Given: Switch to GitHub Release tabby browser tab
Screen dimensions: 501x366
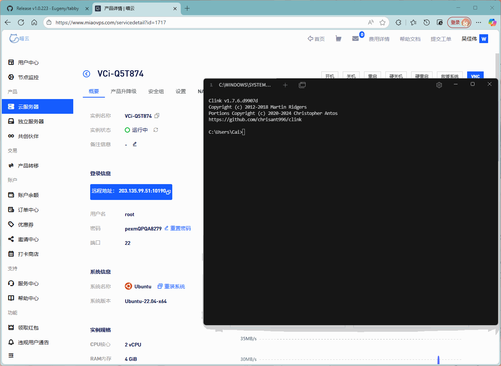Looking at the screenshot, I should pos(47,8).
